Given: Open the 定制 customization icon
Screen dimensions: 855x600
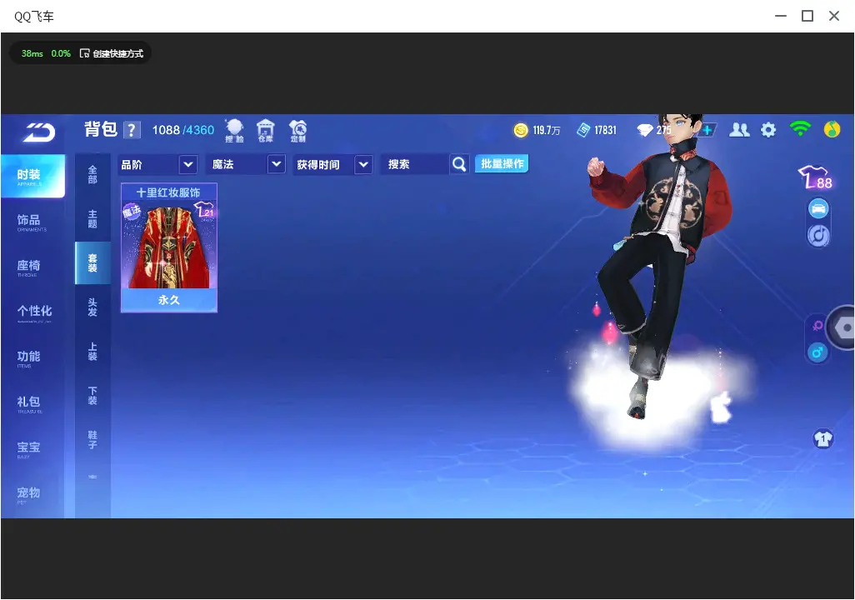Looking at the screenshot, I should tap(298, 131).
